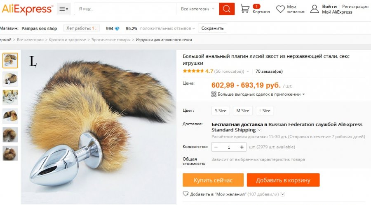Click the QR code app deals icon
Image resolution: width=371 pixels, height=205 pixels.
214,94
